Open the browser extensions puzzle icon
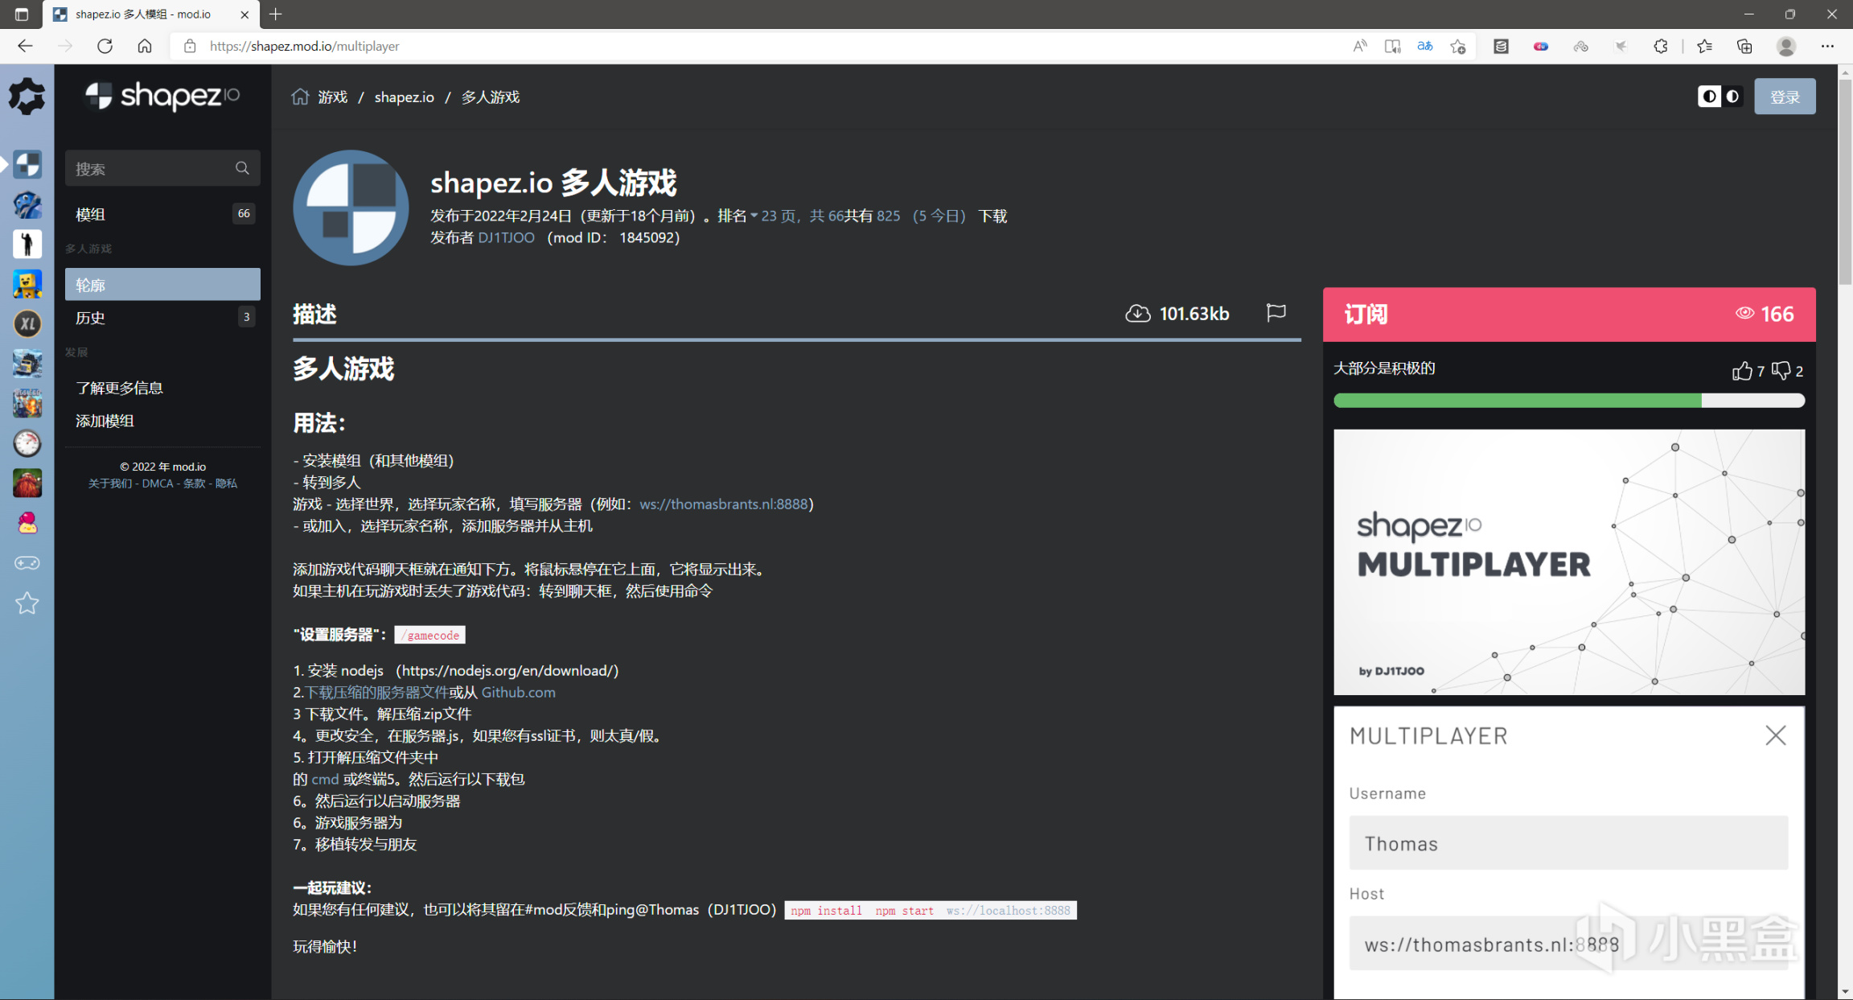This screenshot has height=1000, width=1853. [x=1661, y=46]
